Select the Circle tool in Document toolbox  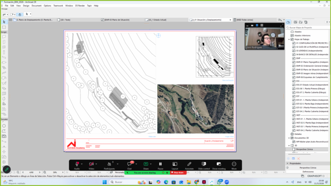tap(4, 126)
